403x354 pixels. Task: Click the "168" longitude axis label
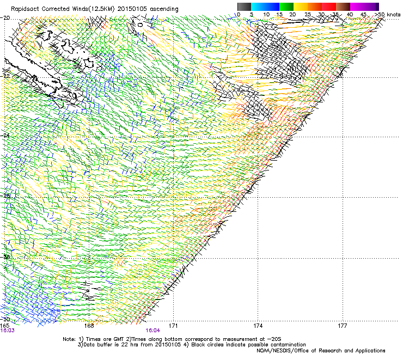pyautogui.click(x=89, y=326)
